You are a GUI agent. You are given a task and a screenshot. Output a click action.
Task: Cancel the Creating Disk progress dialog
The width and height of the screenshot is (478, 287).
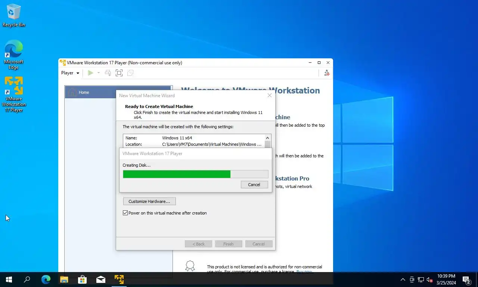click(x=254, y=185)
